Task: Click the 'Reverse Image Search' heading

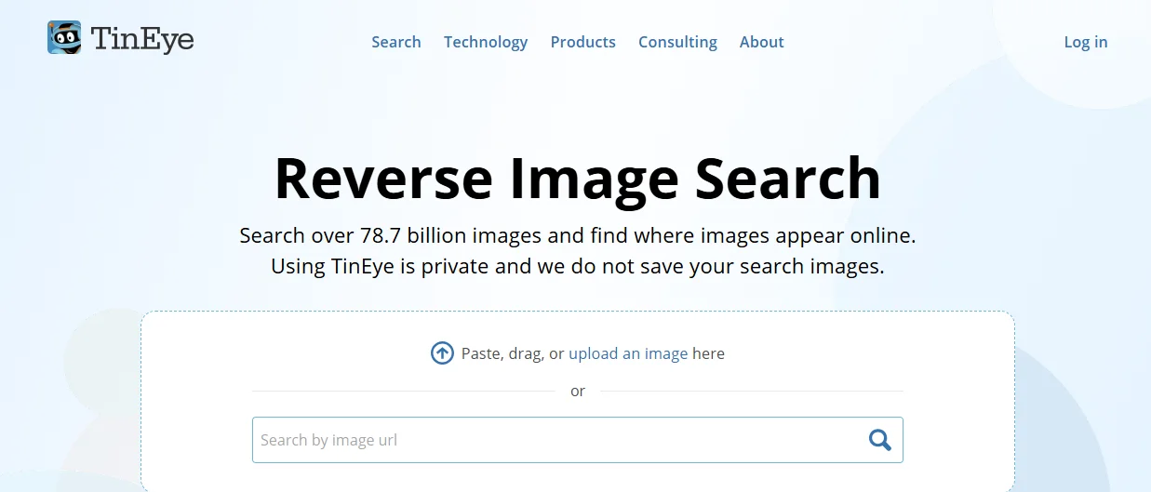Action: tap(578, 178)
